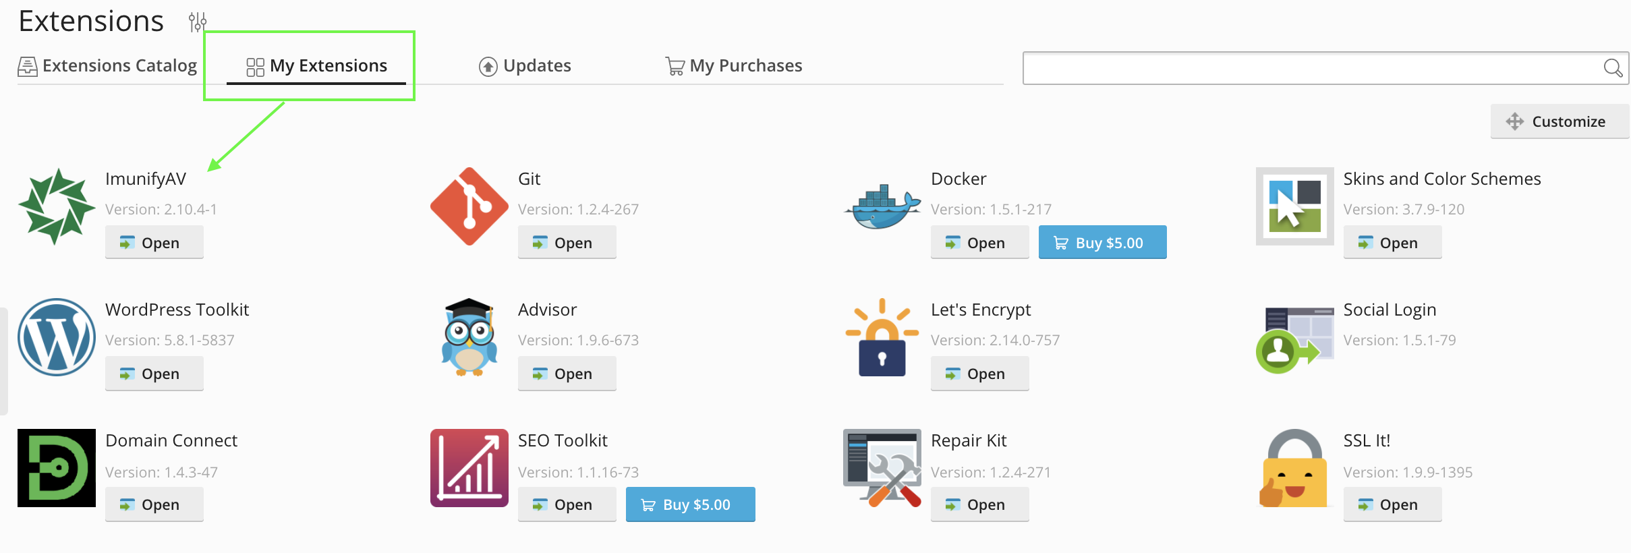Screen dimensions: 1631x553
Task: Open the Repair Kit extension
Action: 980,504
